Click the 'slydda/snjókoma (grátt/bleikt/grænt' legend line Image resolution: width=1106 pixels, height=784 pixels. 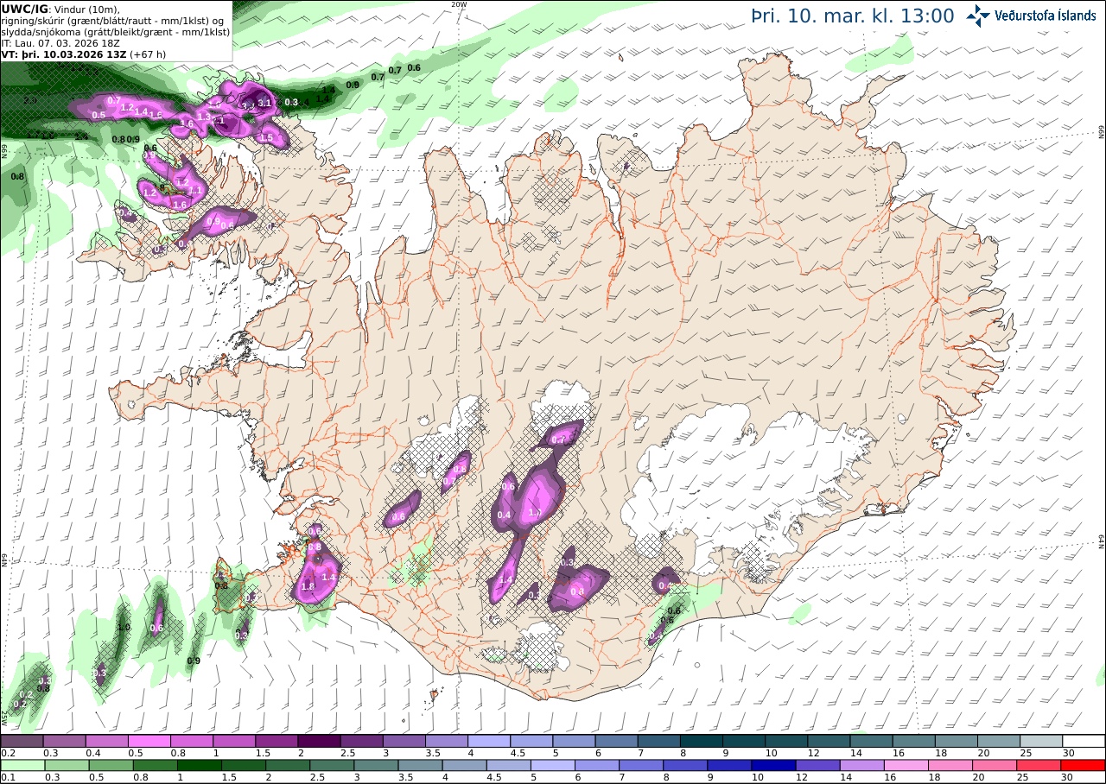(115, 31)
